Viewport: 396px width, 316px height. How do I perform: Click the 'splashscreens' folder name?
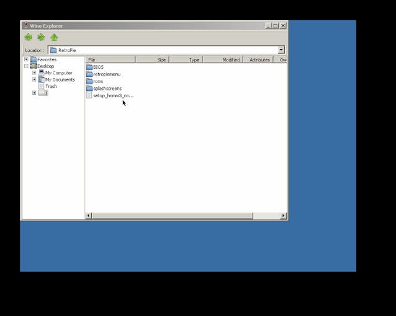107,89
